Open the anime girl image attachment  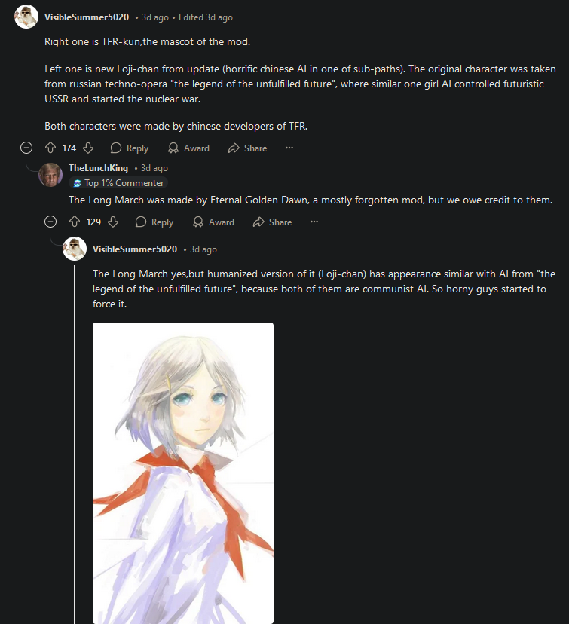tap(183, 473)
